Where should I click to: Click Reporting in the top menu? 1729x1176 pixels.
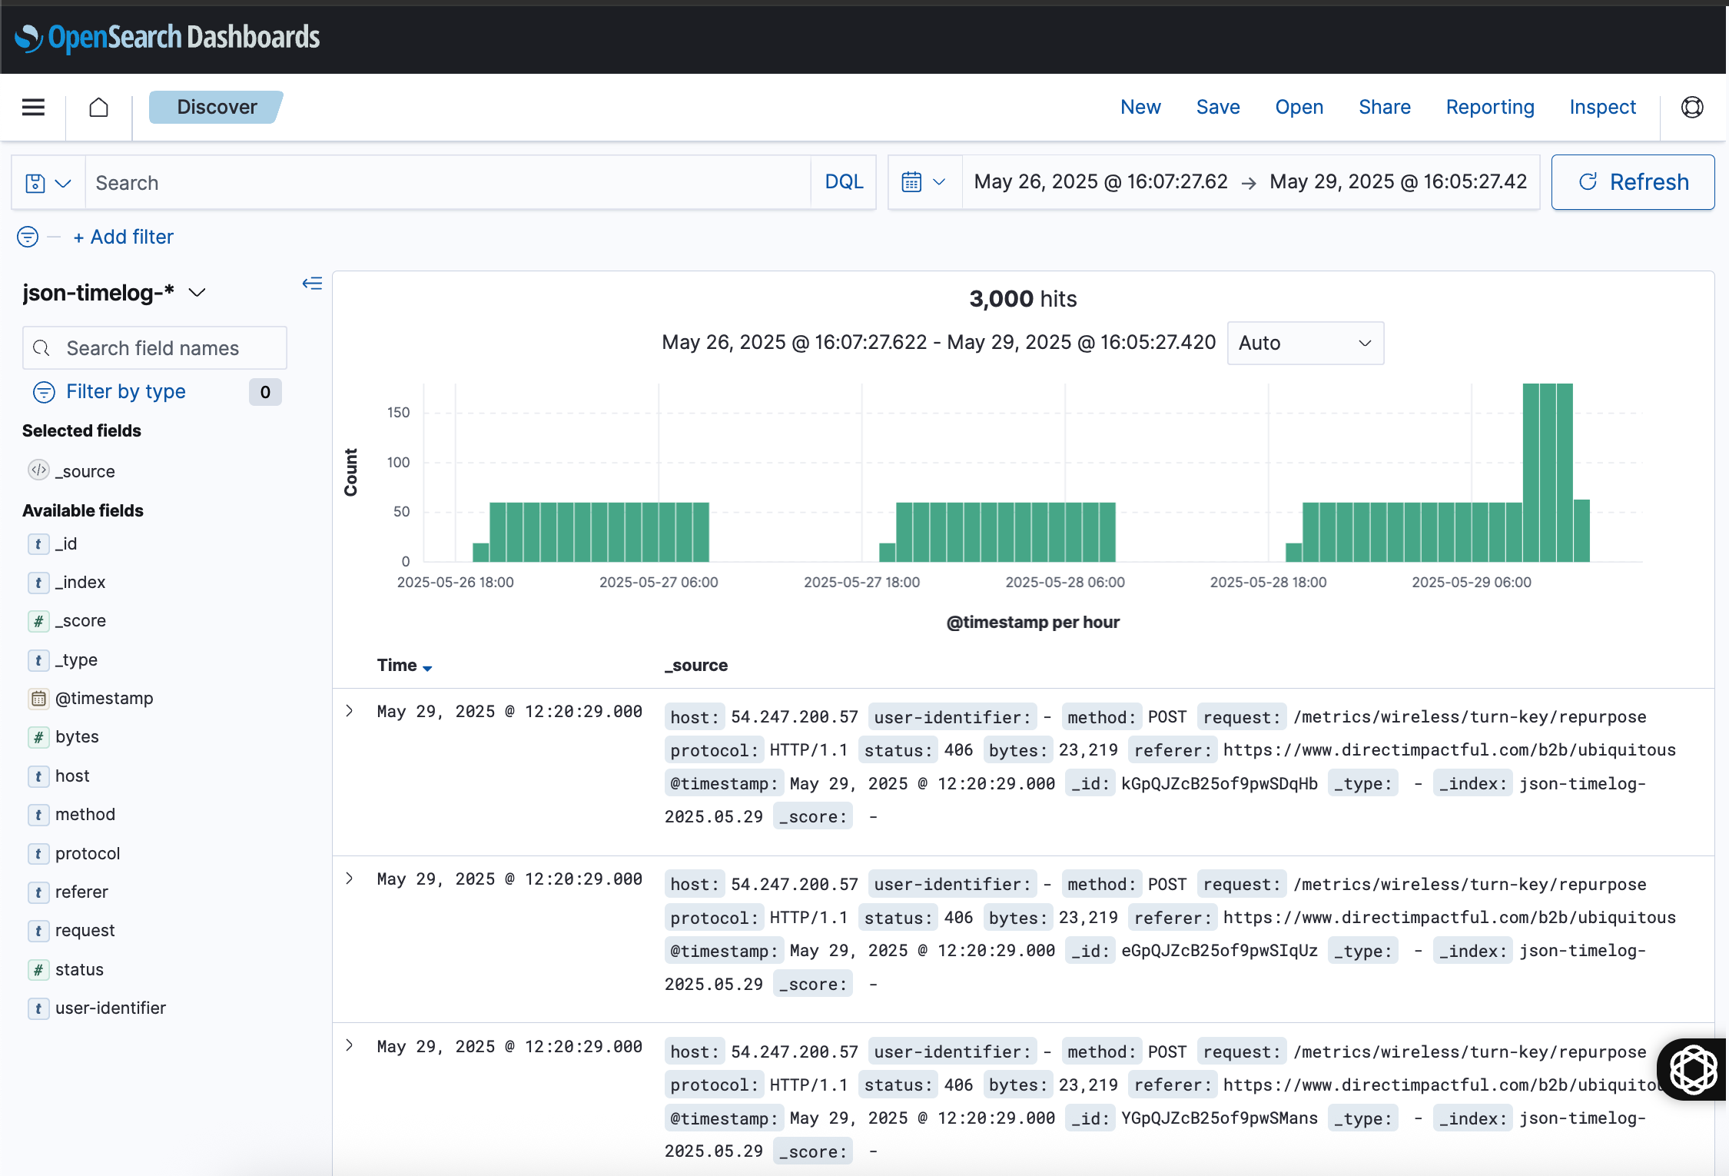(x=1489, y=107)
